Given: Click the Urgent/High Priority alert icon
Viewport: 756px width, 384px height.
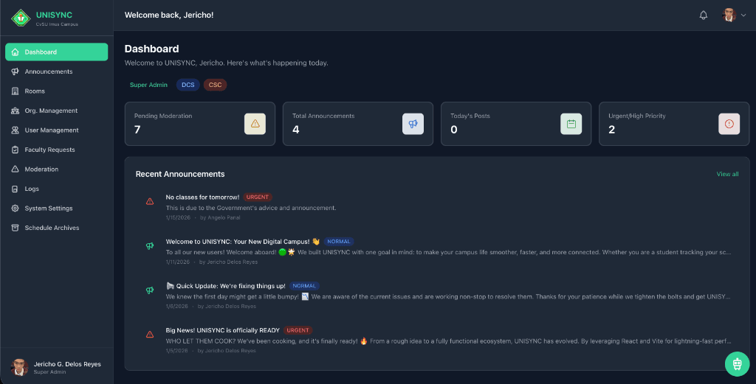Looking at the screenshot, I should (x=729, y=124).
